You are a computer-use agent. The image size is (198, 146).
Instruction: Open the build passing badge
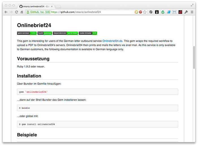tap(45, 33)
